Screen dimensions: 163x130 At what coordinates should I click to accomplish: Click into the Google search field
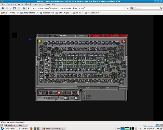coord(147,8)
